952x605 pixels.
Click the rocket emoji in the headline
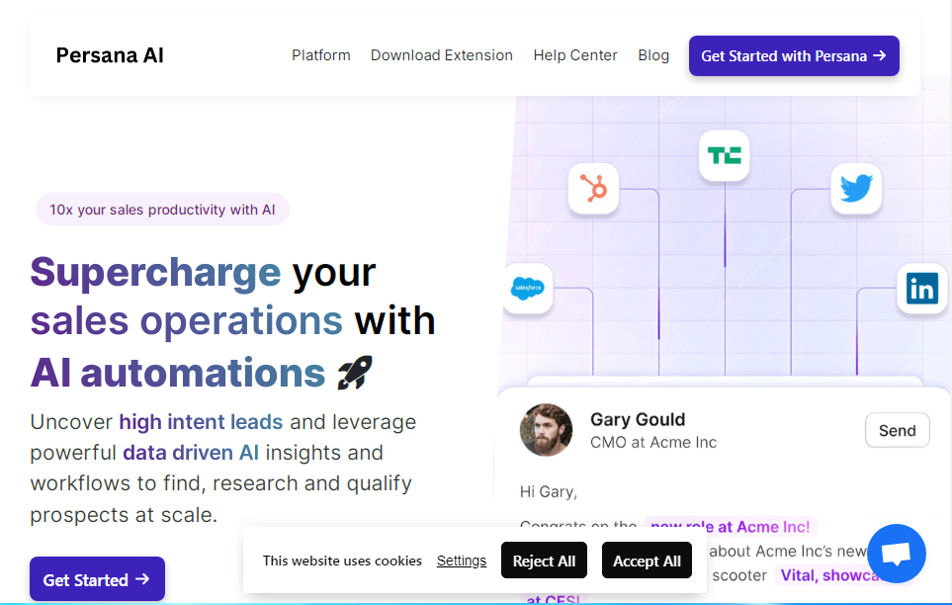coord(355,373)
